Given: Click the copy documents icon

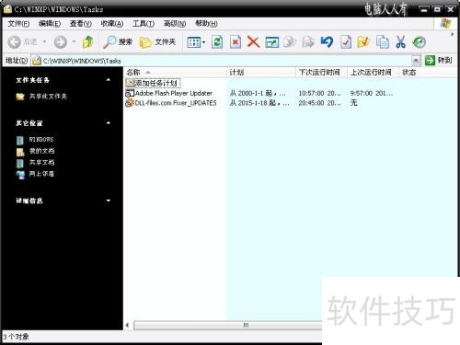Looking at the screenshot, I should 383,42.
